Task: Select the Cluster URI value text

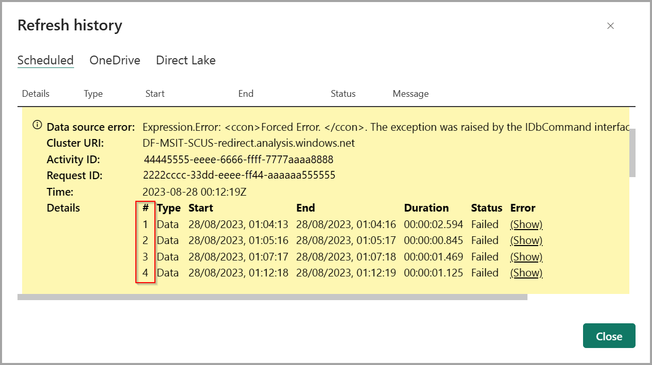Action: (249, 143)
